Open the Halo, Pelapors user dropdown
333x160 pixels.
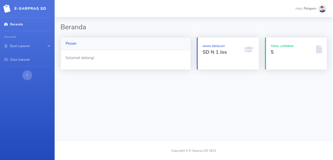click(311, 9)
